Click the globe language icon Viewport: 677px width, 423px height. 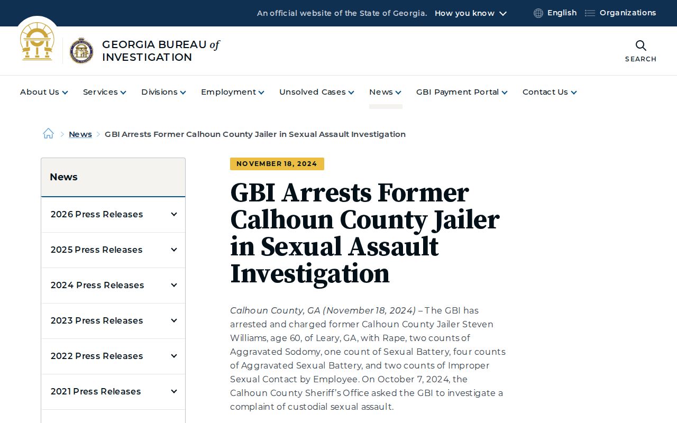point(538,13)
